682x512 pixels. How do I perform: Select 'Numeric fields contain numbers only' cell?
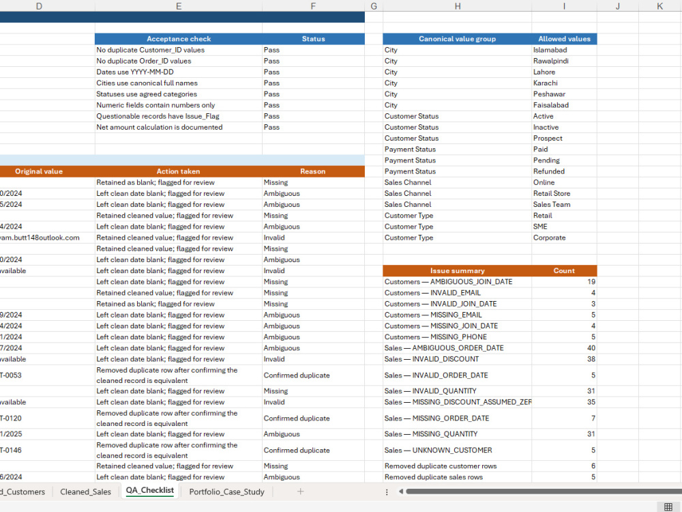pos(178,105)
